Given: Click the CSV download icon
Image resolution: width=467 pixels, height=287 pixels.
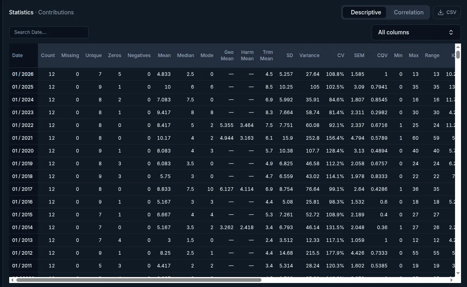Looking at the screenshot, I should pos(441,12).
